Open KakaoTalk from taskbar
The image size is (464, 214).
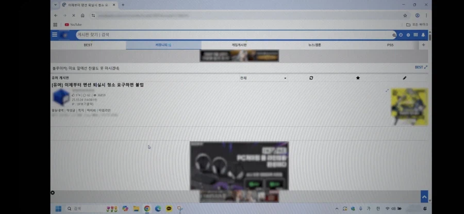click(x=169, y=209)
